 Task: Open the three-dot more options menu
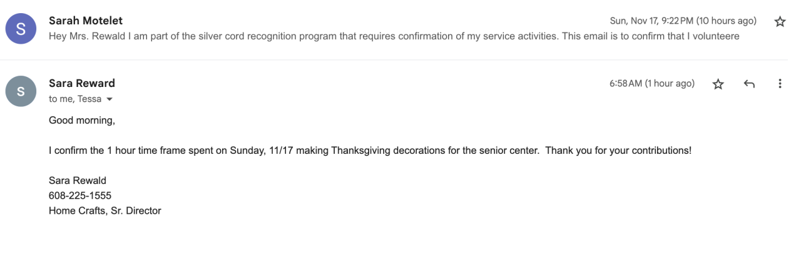pos(780,84)
